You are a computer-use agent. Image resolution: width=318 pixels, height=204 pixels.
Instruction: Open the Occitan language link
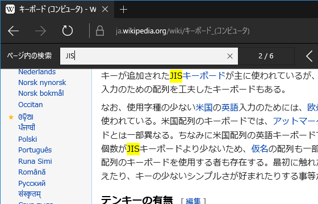31,105
